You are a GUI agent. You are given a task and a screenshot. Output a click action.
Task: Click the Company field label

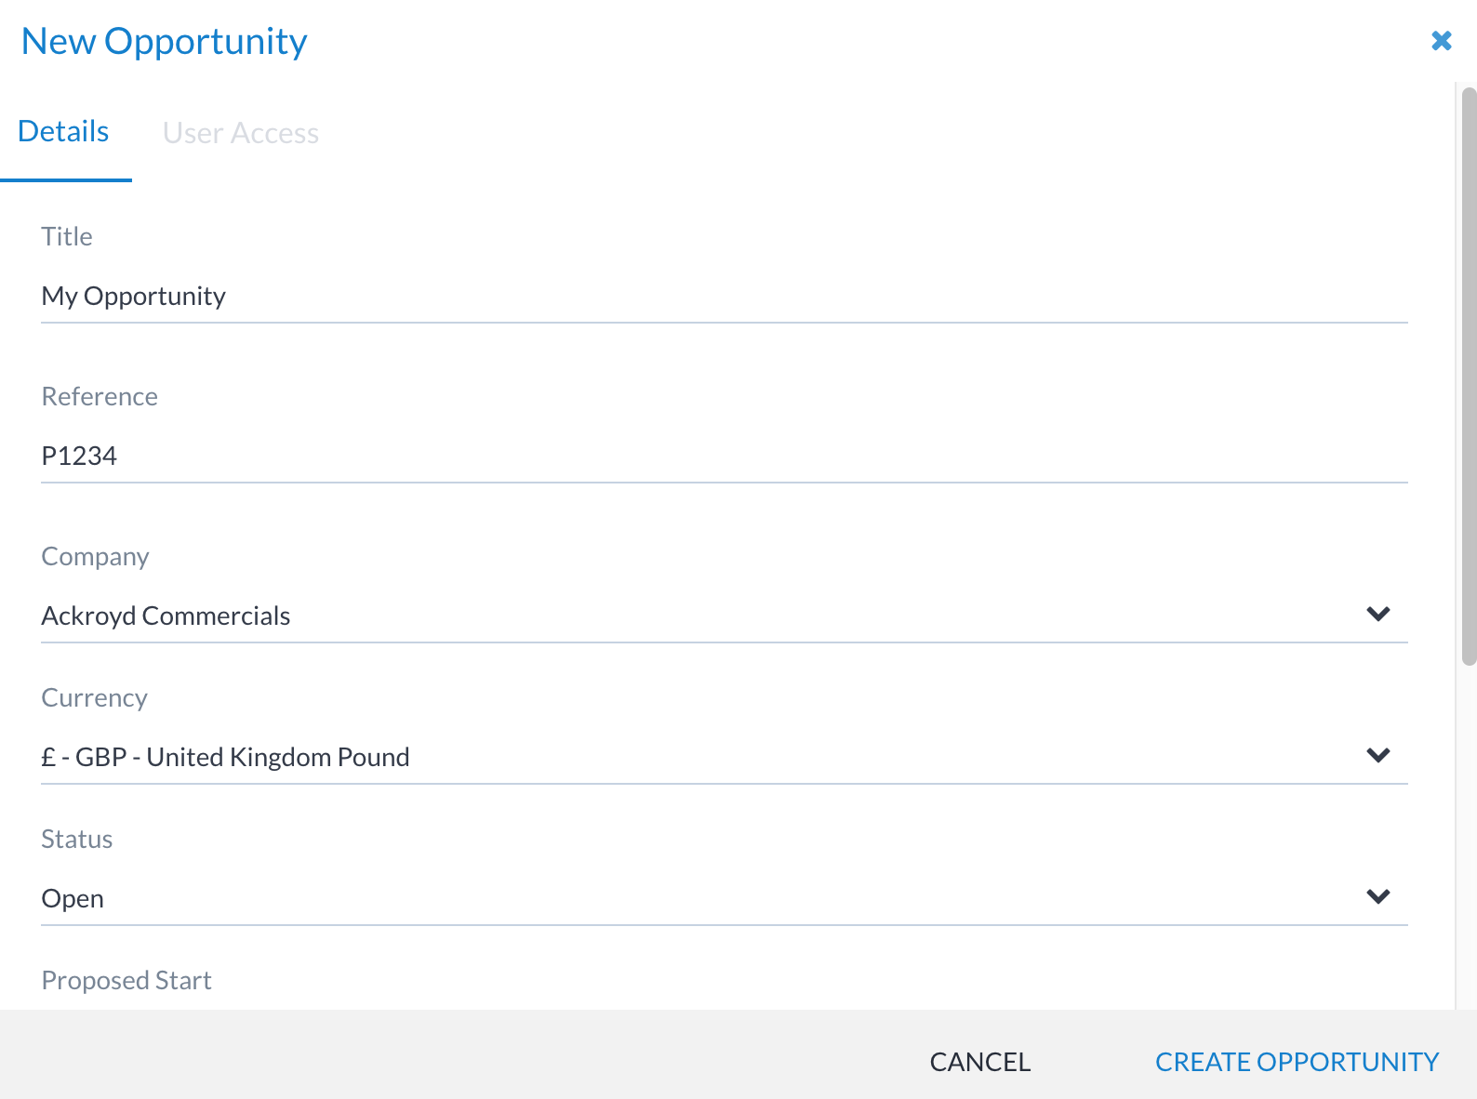(95, 556)
